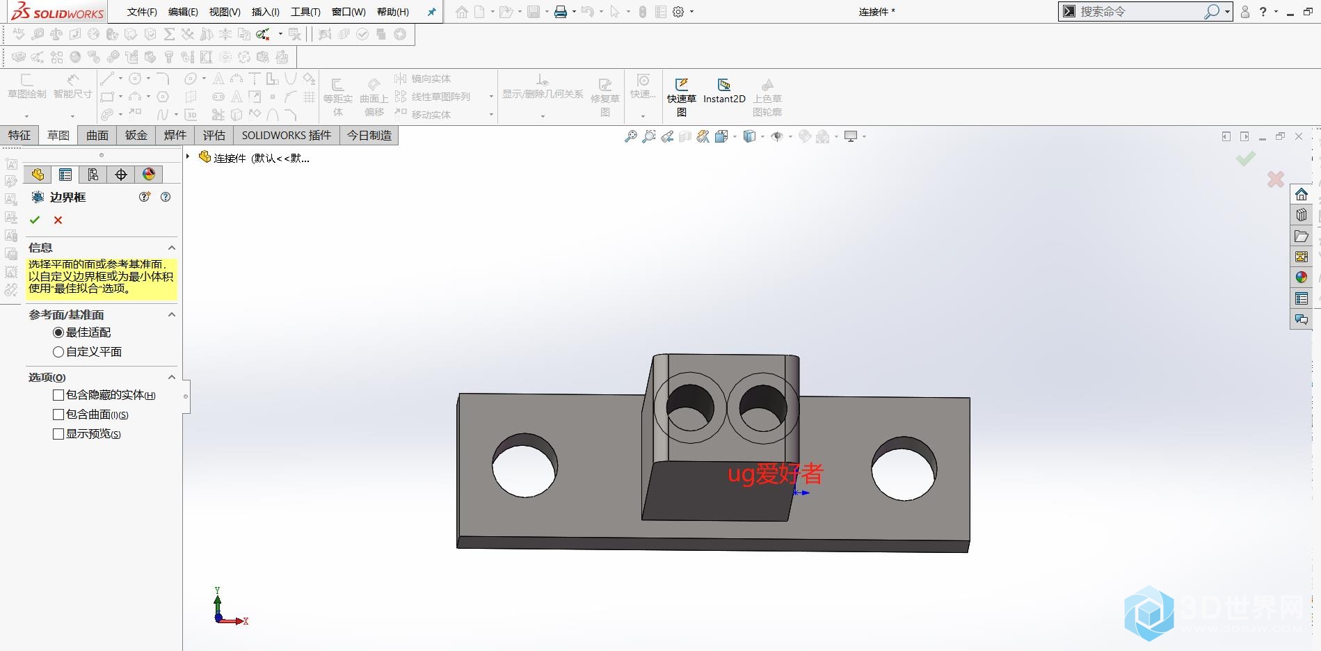The height and width of the screenshot is (651, 1321).
Task: Select the 自定义平面 radio button
Action: coord(58,352)
